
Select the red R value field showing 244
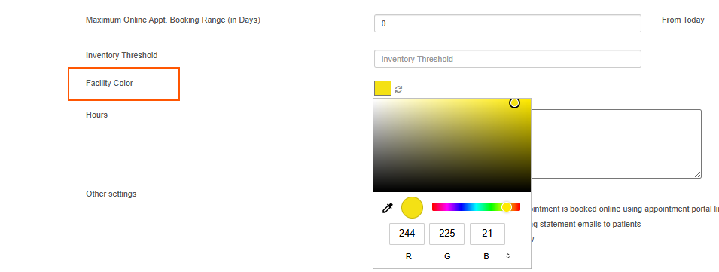[x=407, y=234]
